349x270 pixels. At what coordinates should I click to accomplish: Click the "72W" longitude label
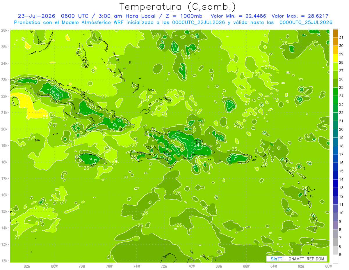(x=164, y=266)
